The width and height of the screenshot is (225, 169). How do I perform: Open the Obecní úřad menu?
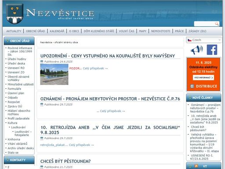coord(36,31)
